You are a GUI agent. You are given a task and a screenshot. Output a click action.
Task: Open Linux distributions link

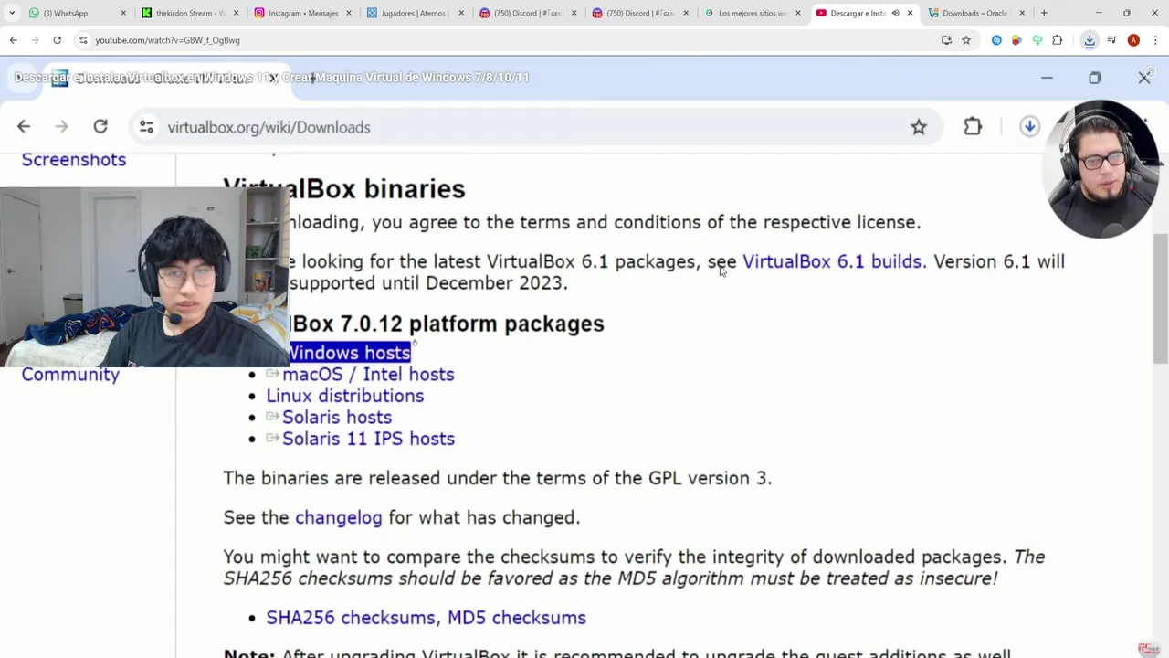(x=345, y=396)
